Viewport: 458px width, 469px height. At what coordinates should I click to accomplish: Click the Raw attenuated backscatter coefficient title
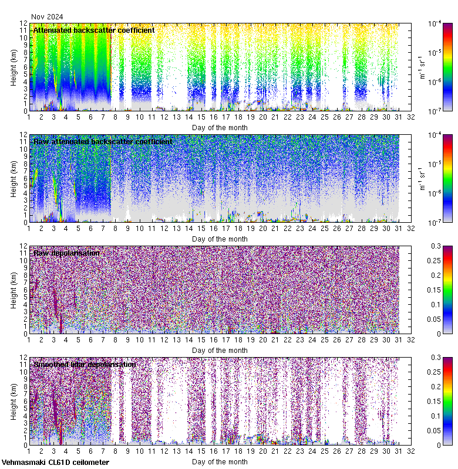103,141
